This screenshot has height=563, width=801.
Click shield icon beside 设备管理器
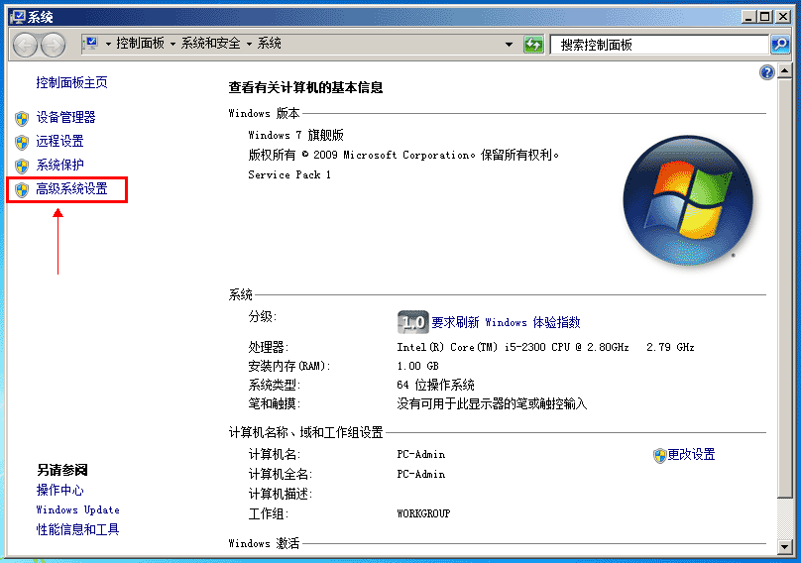[x=22, y=119]
